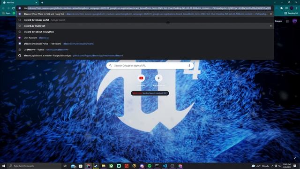
Task: Open Apps bookmark shortcut
Action: 6,13
